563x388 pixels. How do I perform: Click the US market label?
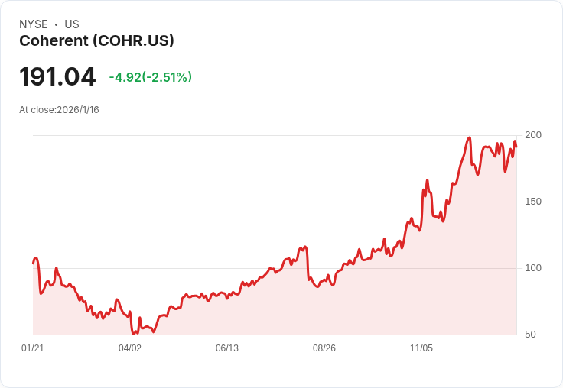click(72, 24)
